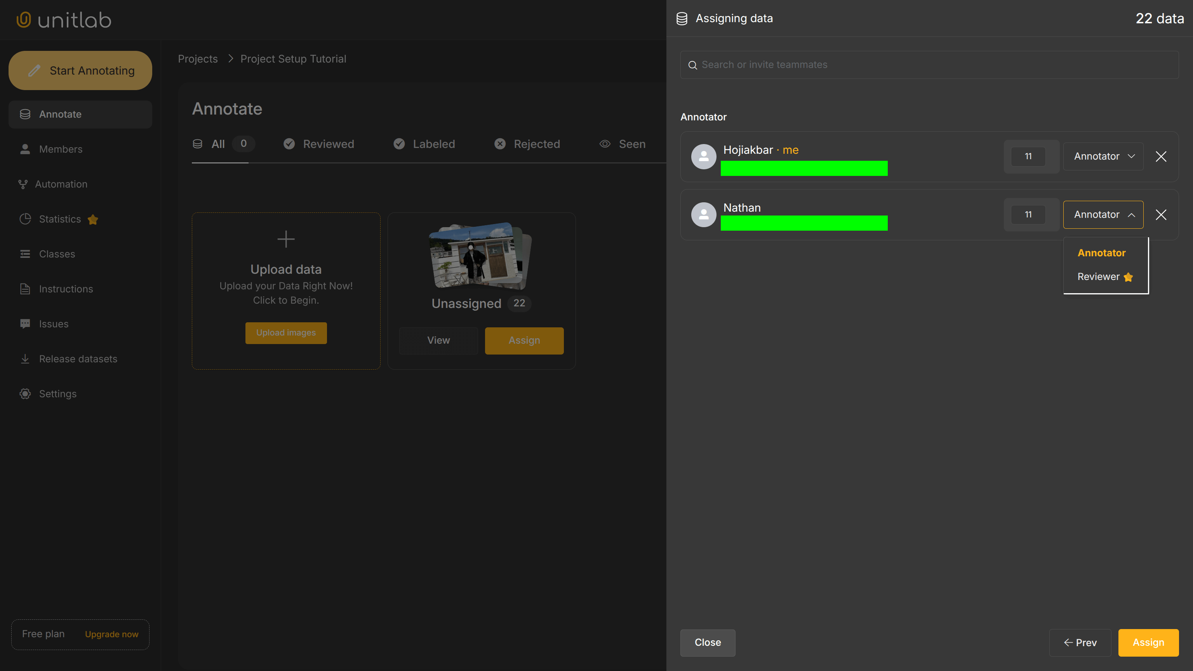Viewport: 1193px width, 671px height.
Task: Open Release datasets
Action: pyautogui.click(x=78, y=358)
